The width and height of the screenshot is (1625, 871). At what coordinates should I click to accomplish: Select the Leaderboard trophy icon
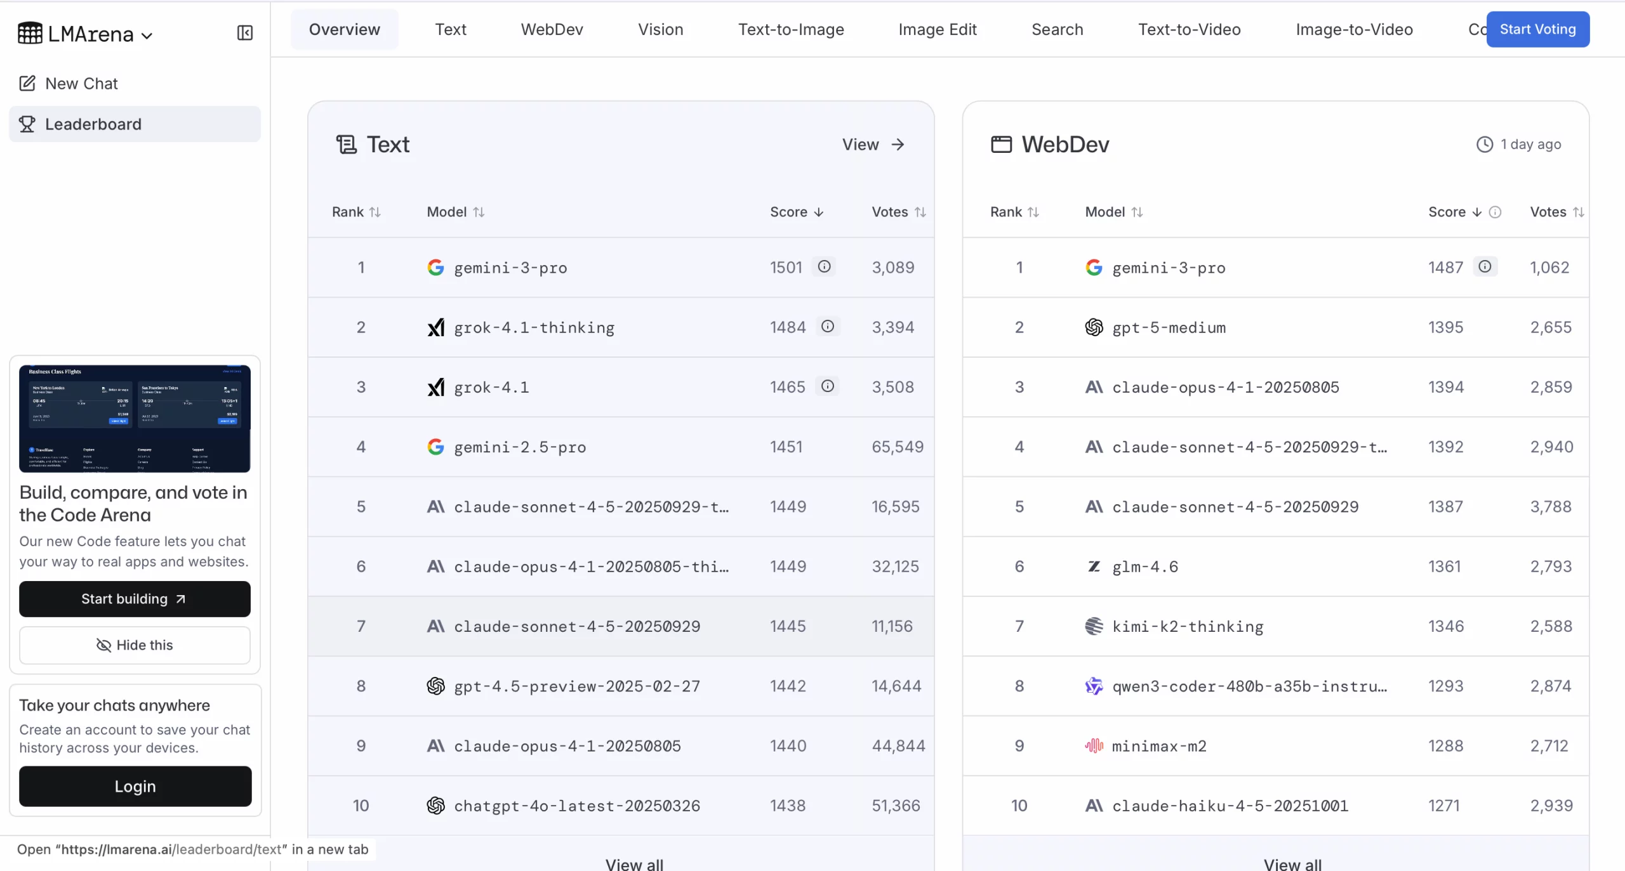coord(27,124)
